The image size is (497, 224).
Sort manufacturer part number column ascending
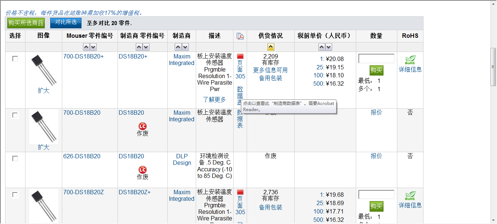coord(139,47)
